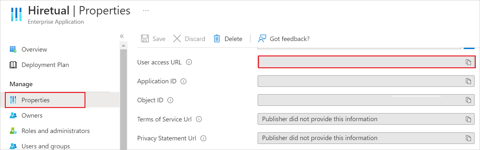Open Users and groups menu item
The height and width of the screenshot is (150, 480).
[x=46, y=146]
